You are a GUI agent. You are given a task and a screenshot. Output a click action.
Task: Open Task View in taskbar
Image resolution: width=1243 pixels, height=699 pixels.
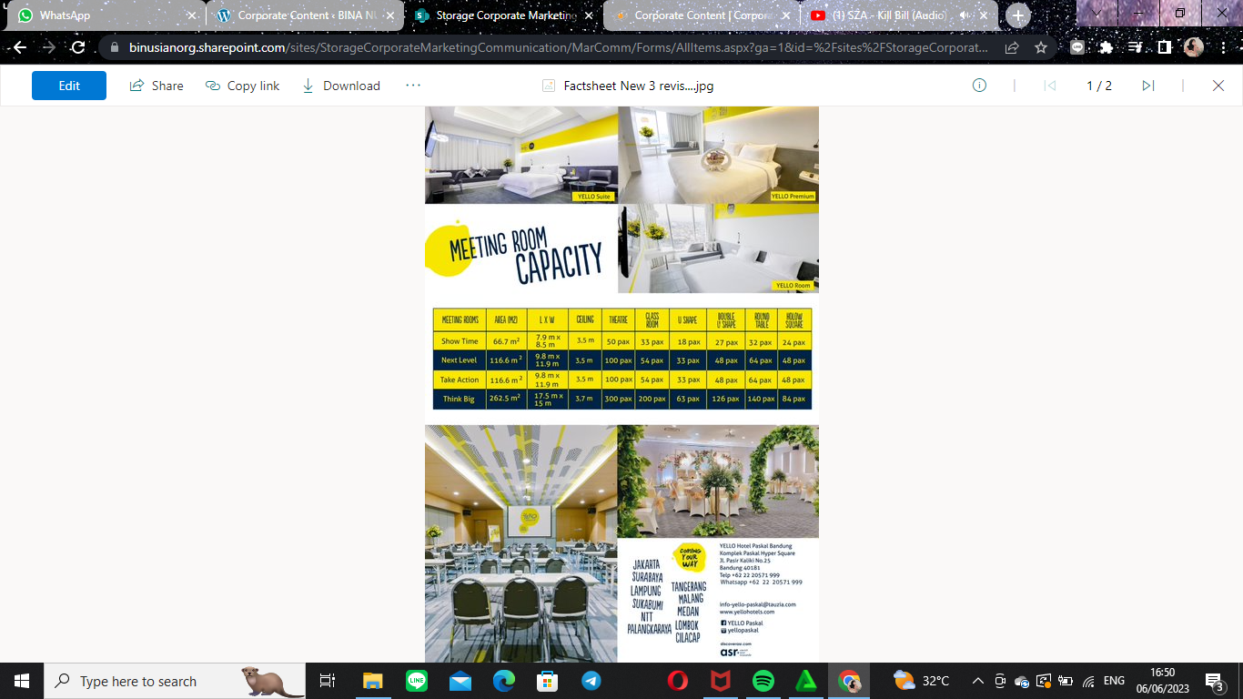coord(328,681)
